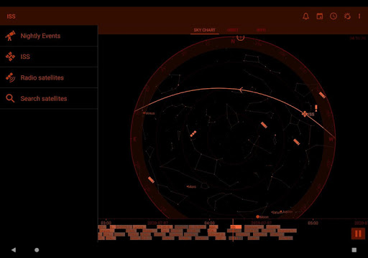Open notifications with the bell icon
The image size is (368, 258).
coord(305,16)
